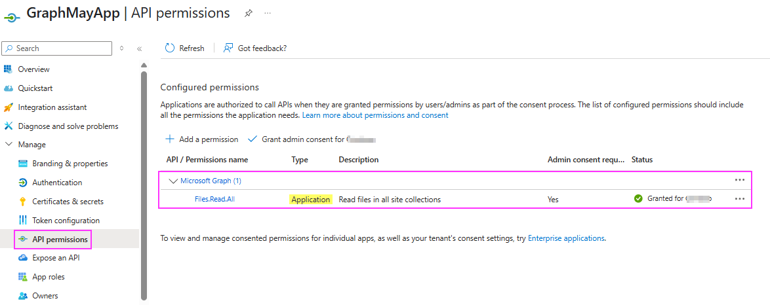Click the sidebar vertical scrollbar
The width and height of the screenshot is (770, 305).
tap(144, 185)
